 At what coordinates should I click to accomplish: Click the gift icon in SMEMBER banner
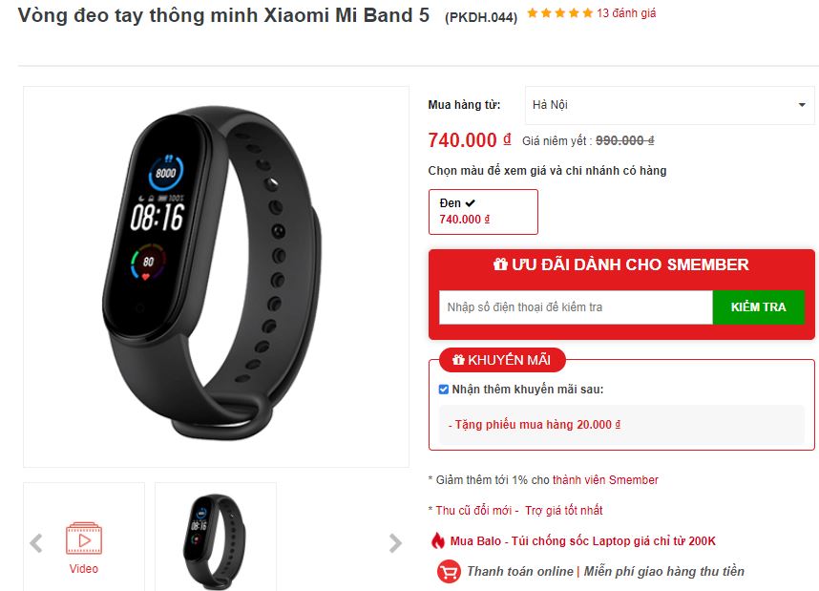tap(500, 264)
